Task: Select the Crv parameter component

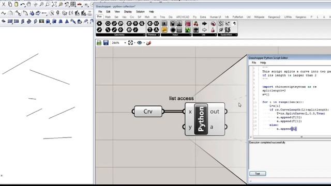Action: tap(148, 111)
